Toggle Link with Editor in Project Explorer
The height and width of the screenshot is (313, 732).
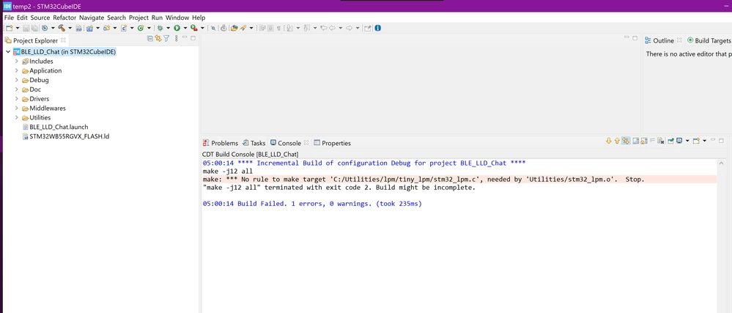point(158,39)
